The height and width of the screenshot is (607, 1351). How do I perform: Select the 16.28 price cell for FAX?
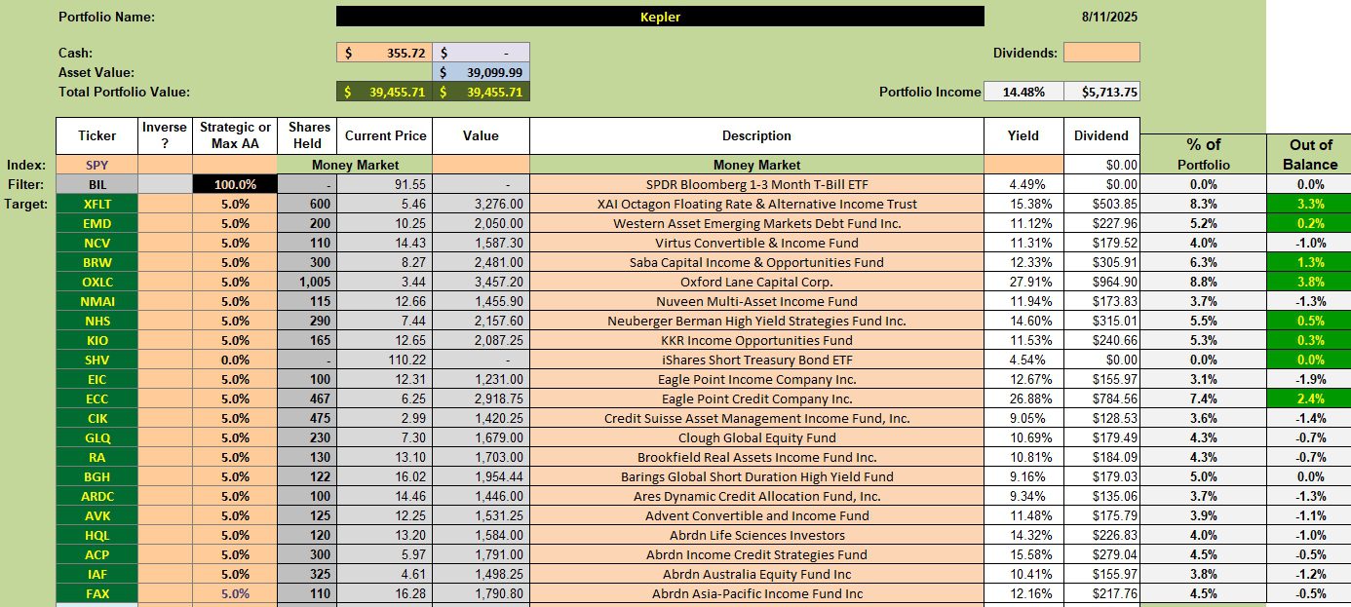(384, 593)
